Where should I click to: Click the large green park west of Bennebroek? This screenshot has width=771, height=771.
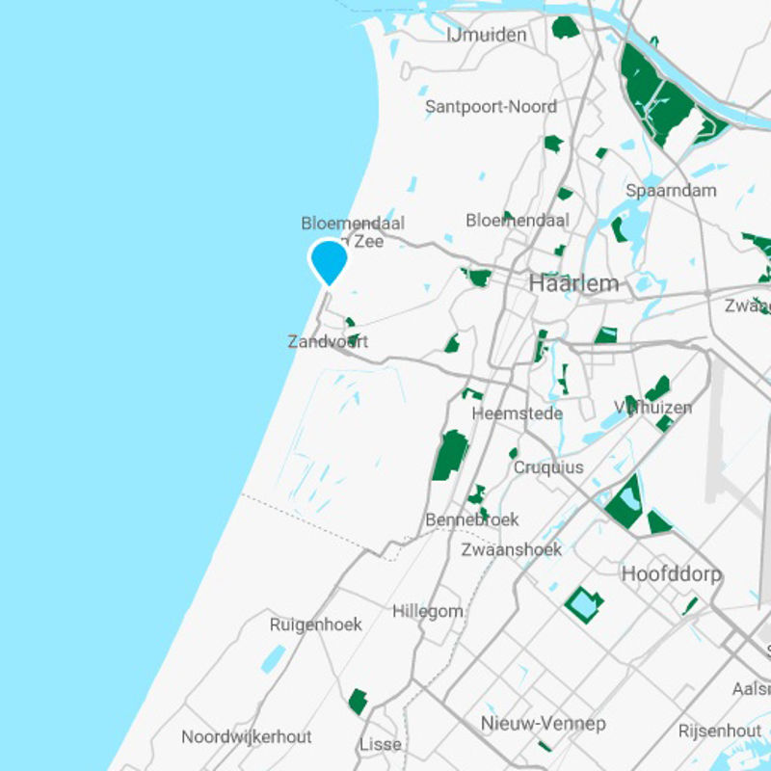pyautogui.click(x=449, y=456)
